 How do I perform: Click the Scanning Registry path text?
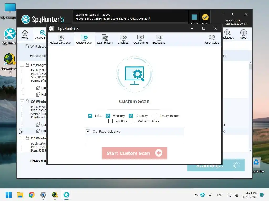coord(113,19)
